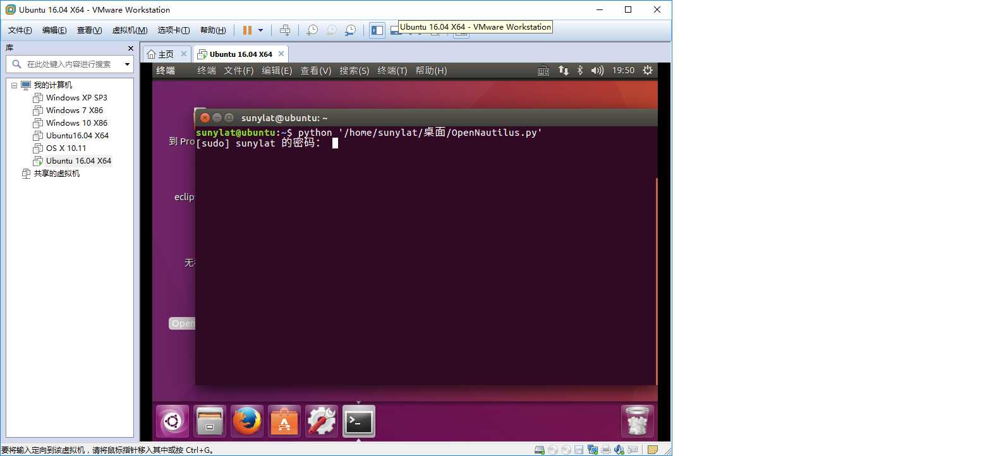The height and width of the screenshot is (456, 994).
Task: Open the terminal 查看(V) menu in Ubuntu
Action: (316, 71)
